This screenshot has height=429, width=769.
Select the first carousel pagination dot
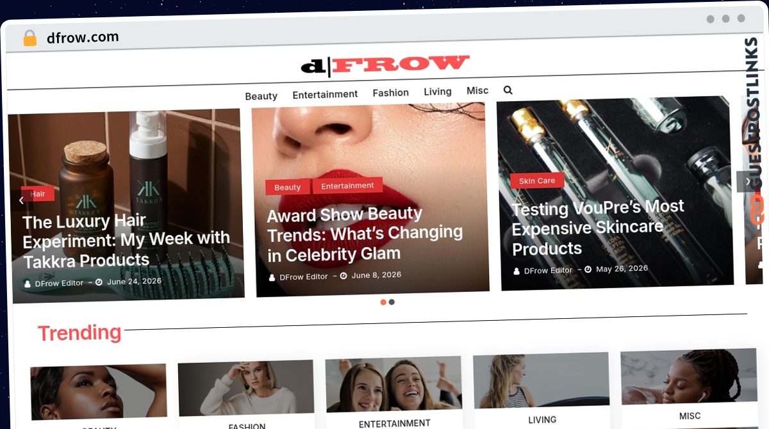(x=383, y=302)
